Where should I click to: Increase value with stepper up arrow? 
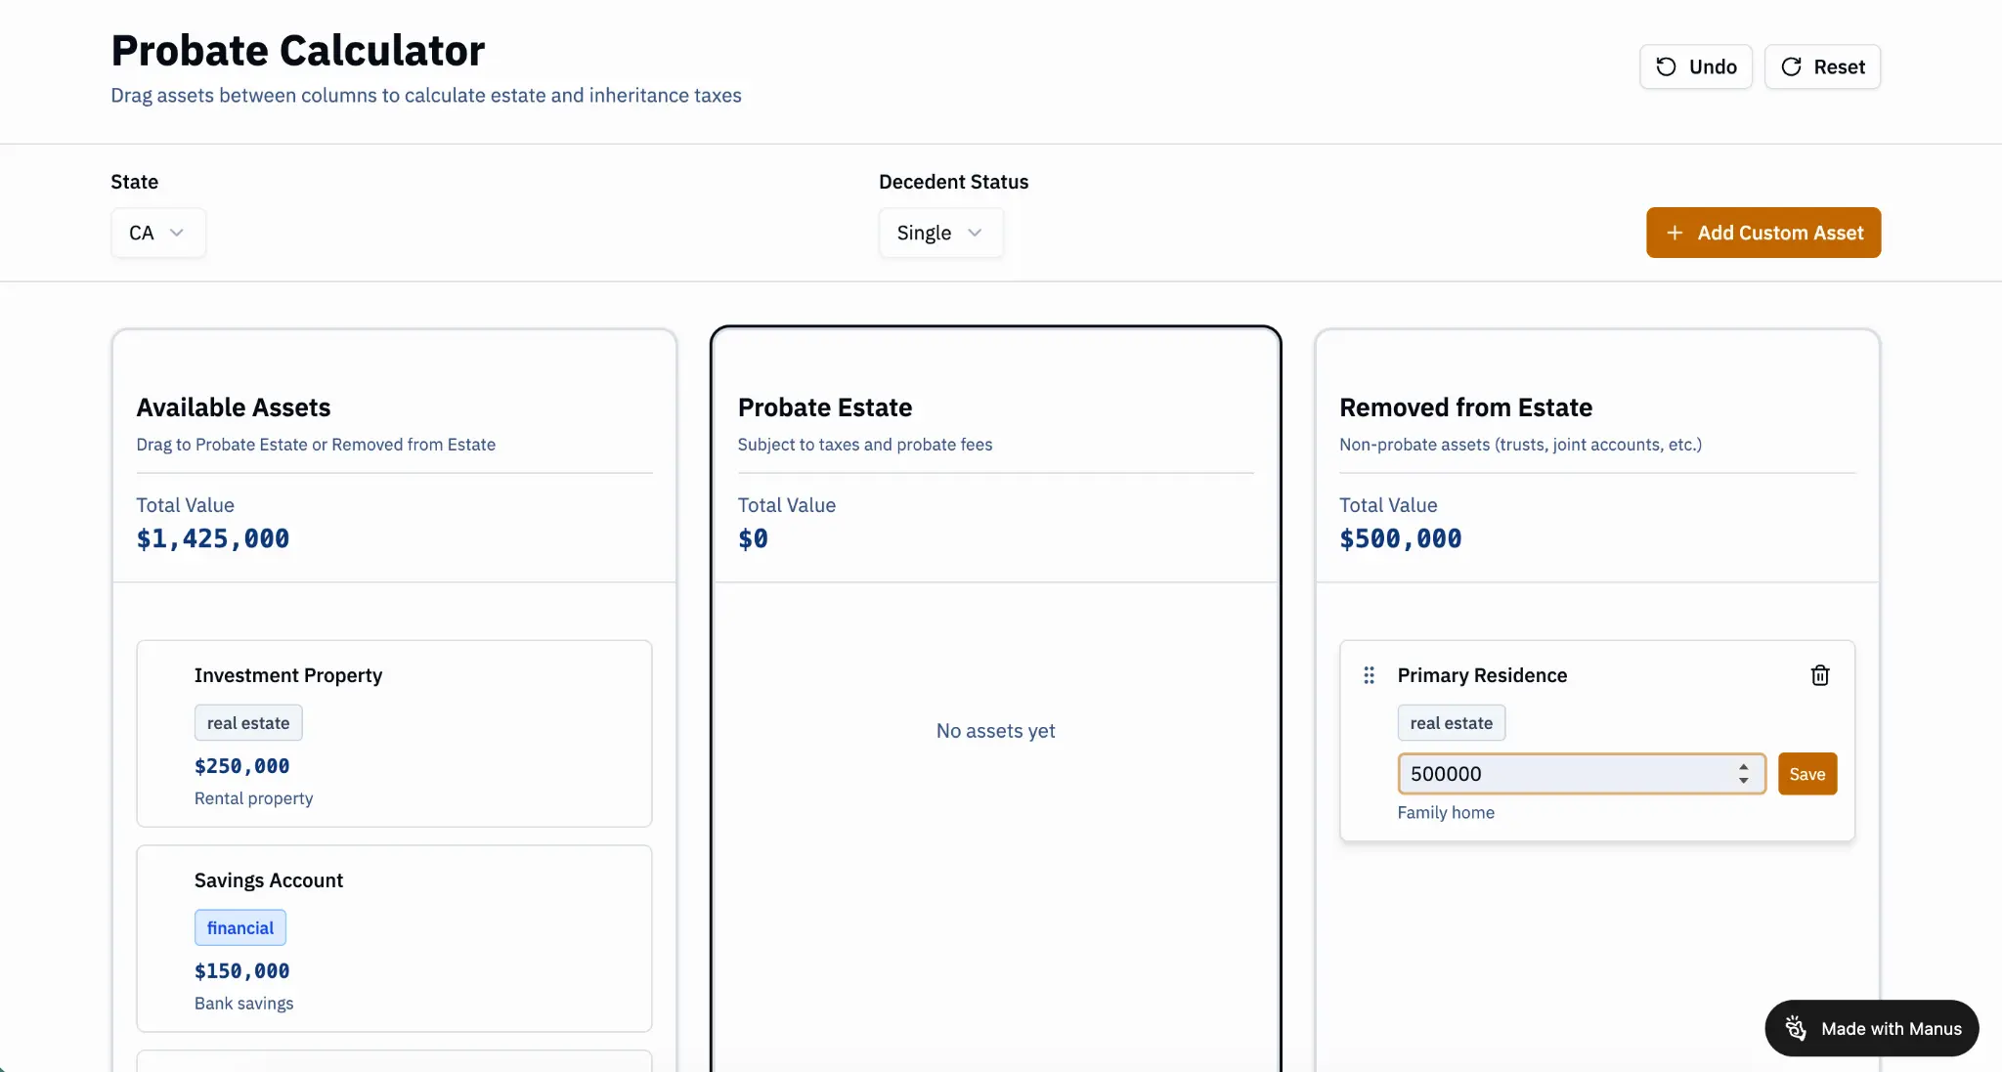[1744, 767]
